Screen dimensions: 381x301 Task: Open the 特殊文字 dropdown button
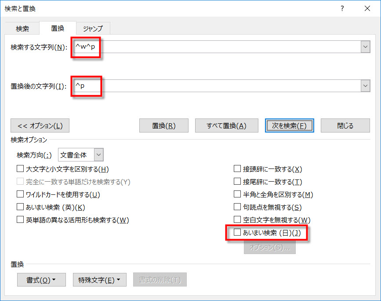tap(99, 280)
